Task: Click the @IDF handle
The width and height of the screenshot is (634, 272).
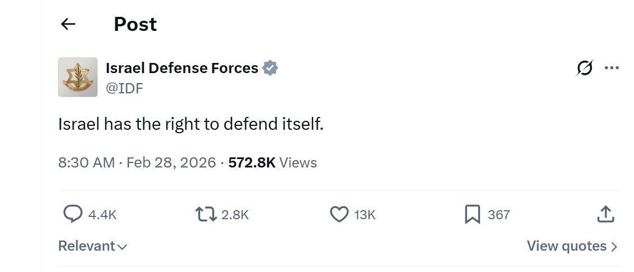Action: 124,88
